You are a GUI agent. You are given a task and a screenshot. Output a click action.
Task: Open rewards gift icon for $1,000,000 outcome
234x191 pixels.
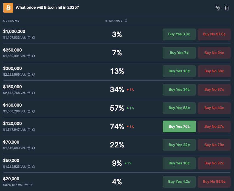pyautogui.click(x=29, y=38)
